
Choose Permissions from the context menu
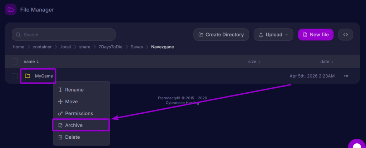click(x=81, y=113)
